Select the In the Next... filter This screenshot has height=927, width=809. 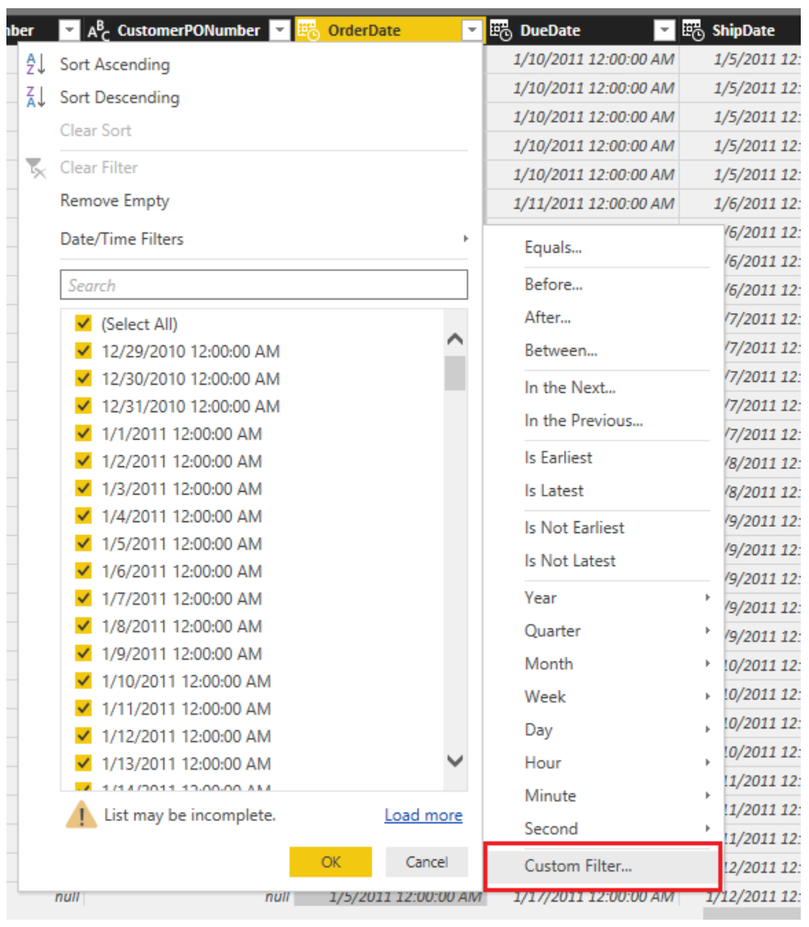[570, 387]
